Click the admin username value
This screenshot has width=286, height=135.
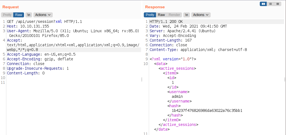(x=177, y=97)
